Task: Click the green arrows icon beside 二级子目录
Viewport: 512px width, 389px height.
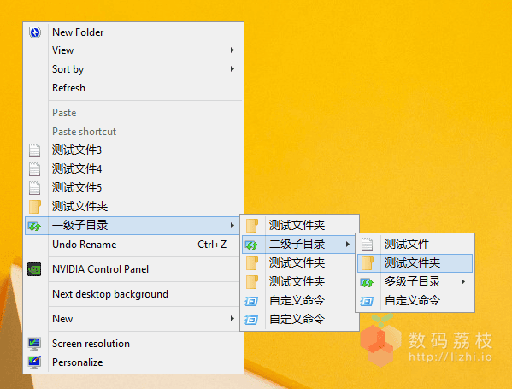Action: (251, 245)
